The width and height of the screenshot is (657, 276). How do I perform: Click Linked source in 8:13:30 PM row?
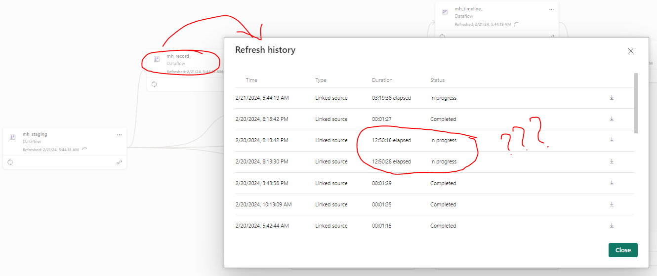tap(331, 161)
